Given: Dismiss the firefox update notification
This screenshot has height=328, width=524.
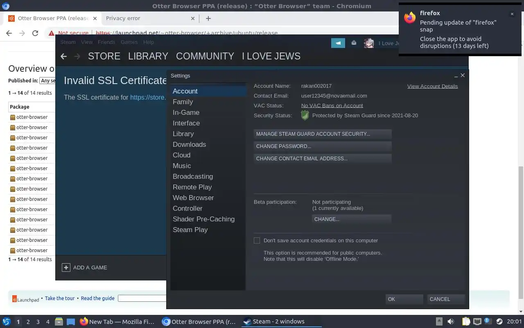Looking at the screenshot, I should tap(512, 14).
